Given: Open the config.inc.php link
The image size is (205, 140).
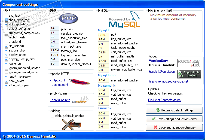Looking at the screenshot, I should click(60, 100).
